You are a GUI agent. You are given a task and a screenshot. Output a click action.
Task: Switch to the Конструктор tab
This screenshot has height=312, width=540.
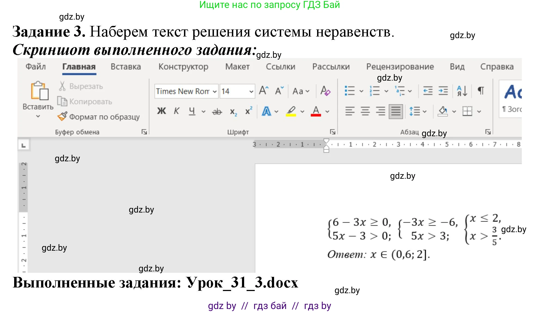(183, 67)
